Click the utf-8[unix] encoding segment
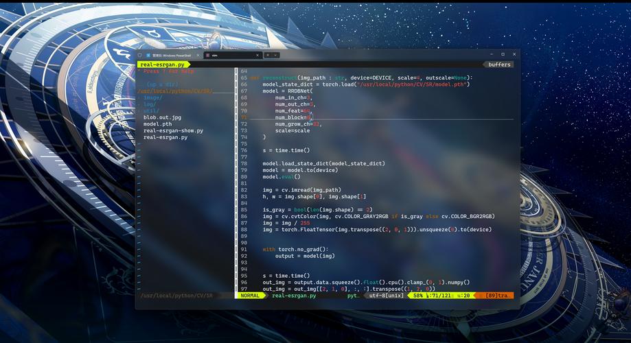This screenshot has width=631, height=343. pos(387,296)
